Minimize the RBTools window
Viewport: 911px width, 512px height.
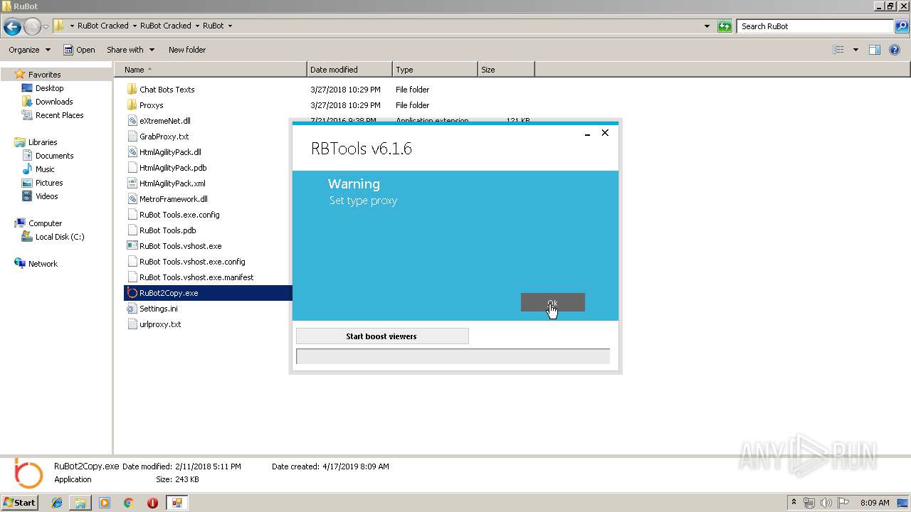click(x=587, y=133)
